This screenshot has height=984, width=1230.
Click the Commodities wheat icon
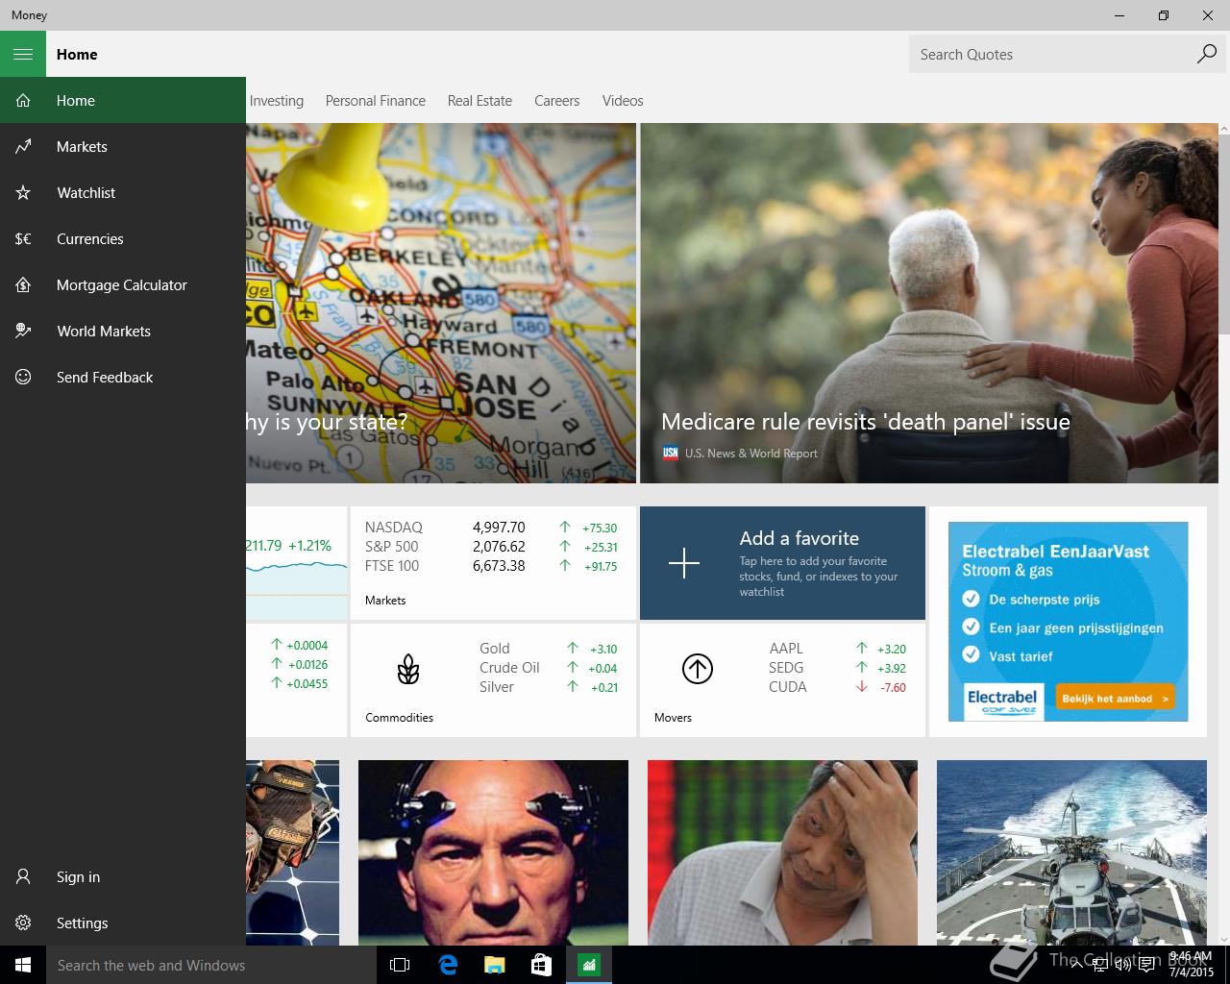coord(408,669)
